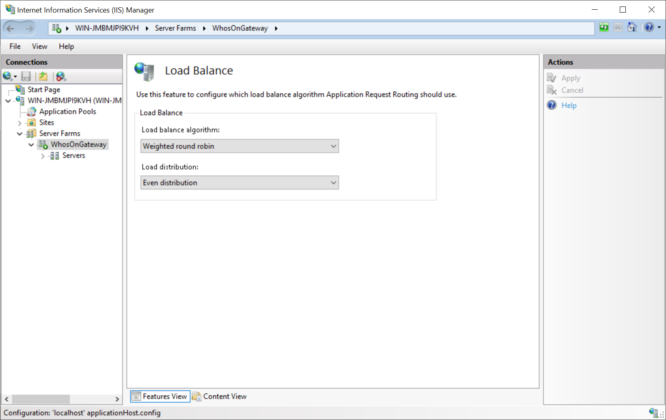Click the Servers node icon
This screenshot has height=420, width=666.
click(x=54, y=155)
